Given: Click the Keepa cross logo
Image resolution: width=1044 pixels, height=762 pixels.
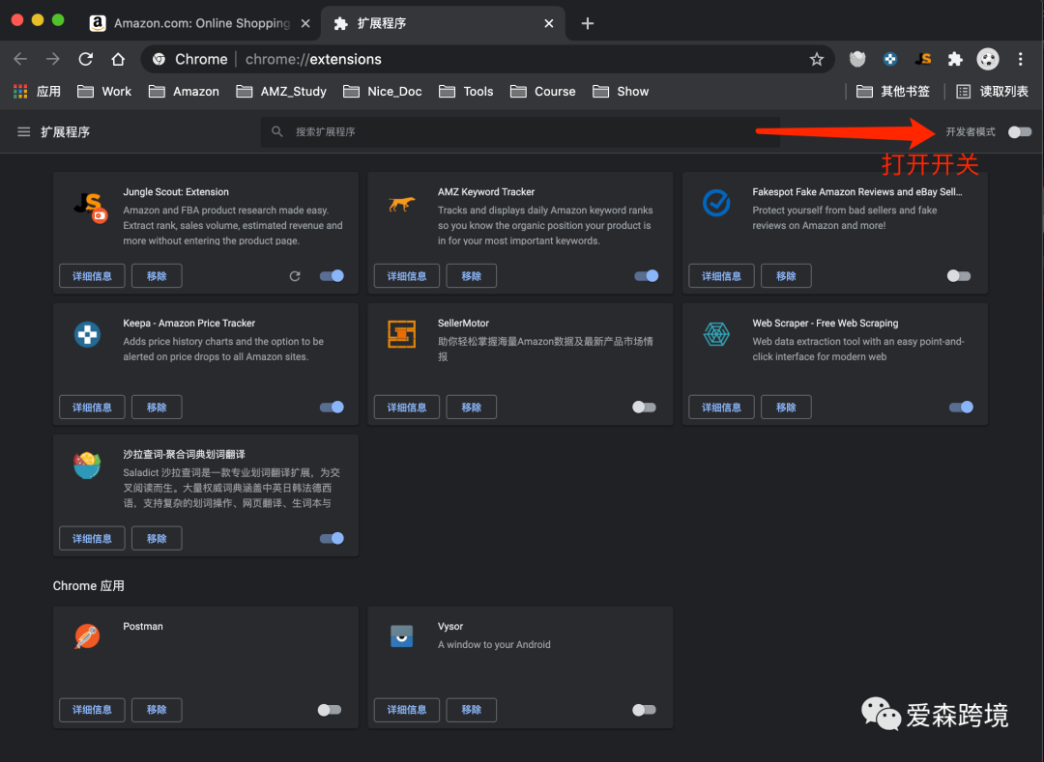Looking at the screenshot, I should click(87, 334).
